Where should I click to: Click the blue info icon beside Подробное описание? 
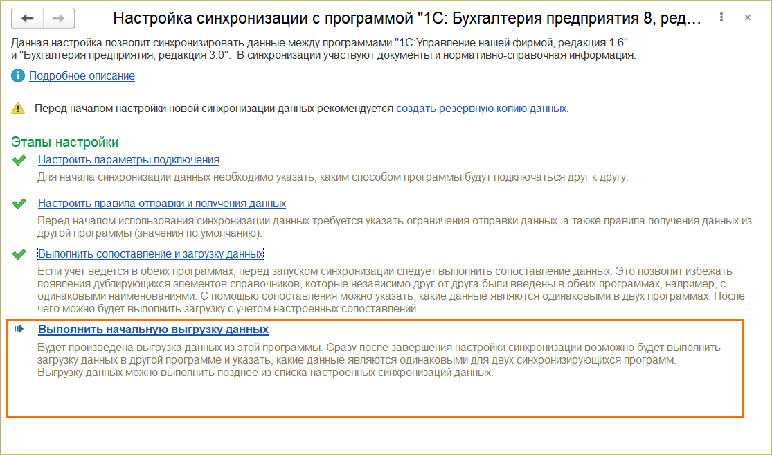[x=17, y=76]
